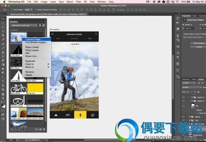
Task: Click the magnifier search icon in app mockup
Action: tap(96, 34)
